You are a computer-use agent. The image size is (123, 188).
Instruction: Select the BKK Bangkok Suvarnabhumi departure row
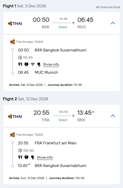pyautogui.click(x=52, y=50)
